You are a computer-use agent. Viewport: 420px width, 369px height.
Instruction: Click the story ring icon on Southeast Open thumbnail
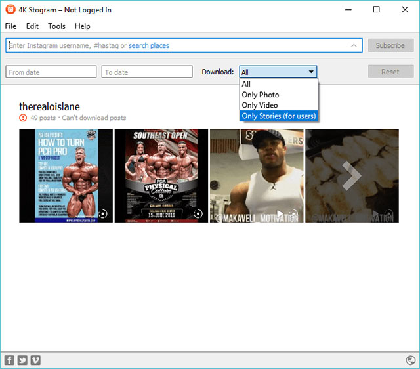point(198,214)
